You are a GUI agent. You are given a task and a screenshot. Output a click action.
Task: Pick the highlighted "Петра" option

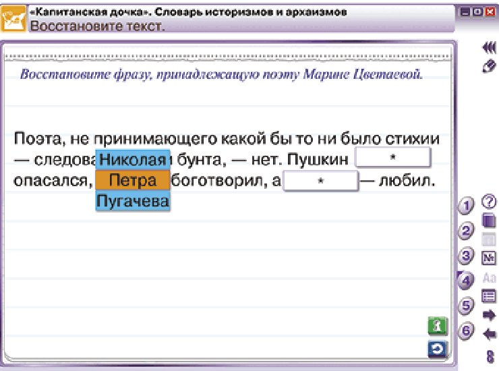pyautogui.click(x=133, y=180)
